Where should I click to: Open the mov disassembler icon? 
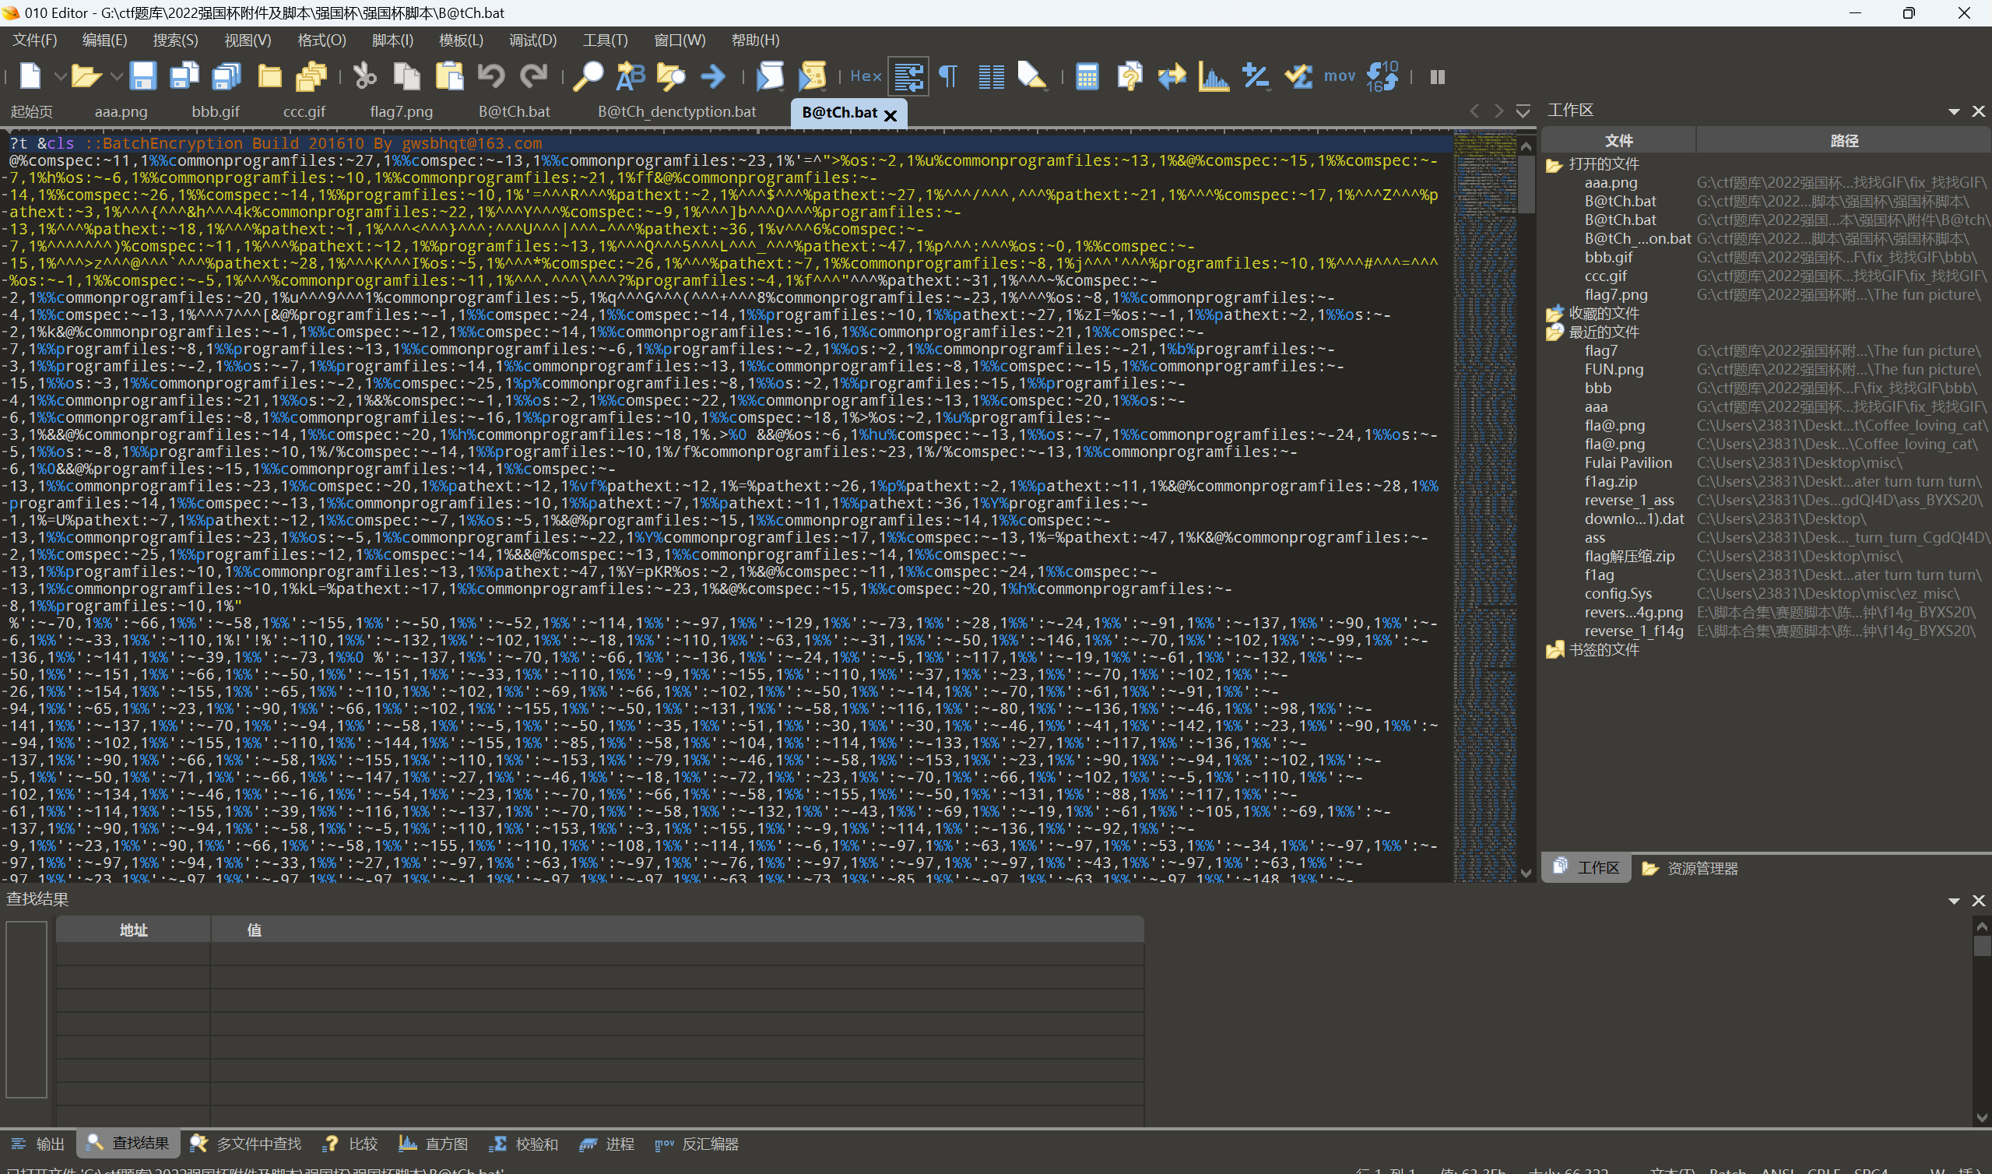1340,76
